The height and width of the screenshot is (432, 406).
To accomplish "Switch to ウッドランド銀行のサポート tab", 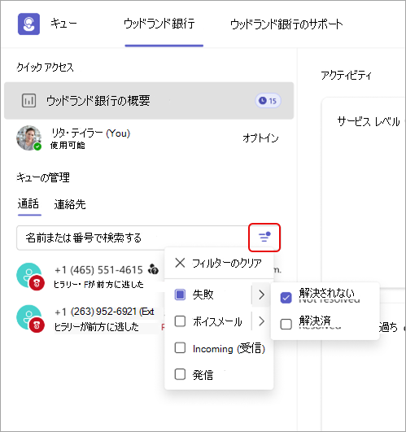I will coord(286,24).
